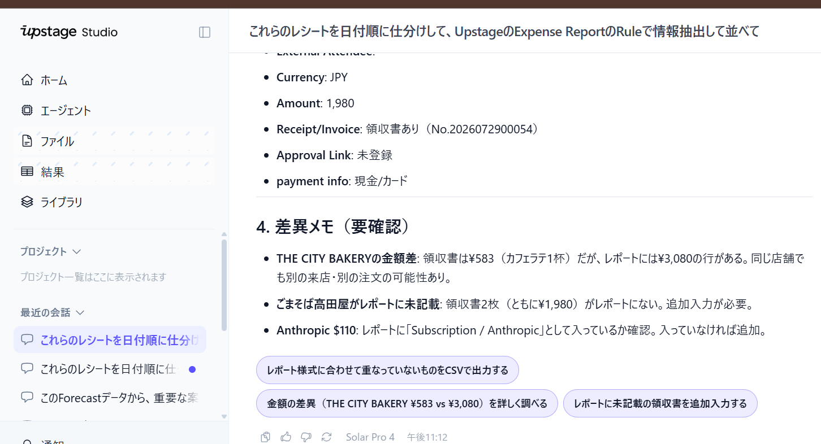
Task: Click the CSVで出力する suggestion button
Action: 387,370
